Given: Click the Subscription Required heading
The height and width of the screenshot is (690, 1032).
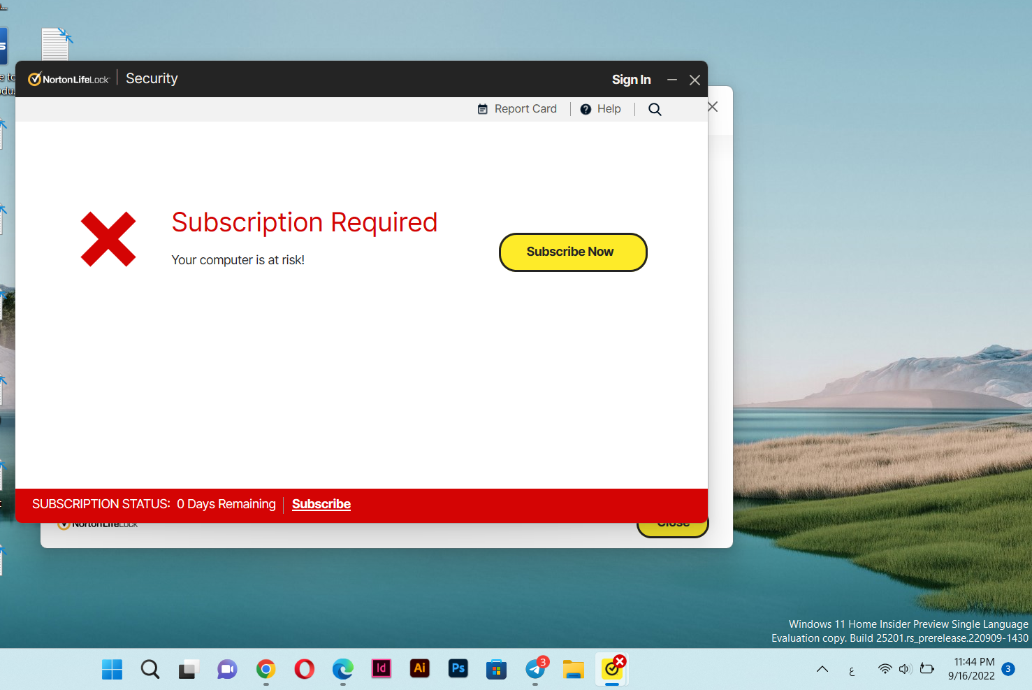Looking at the screenshot, I should pyautogui.click(x=305, y=222).
